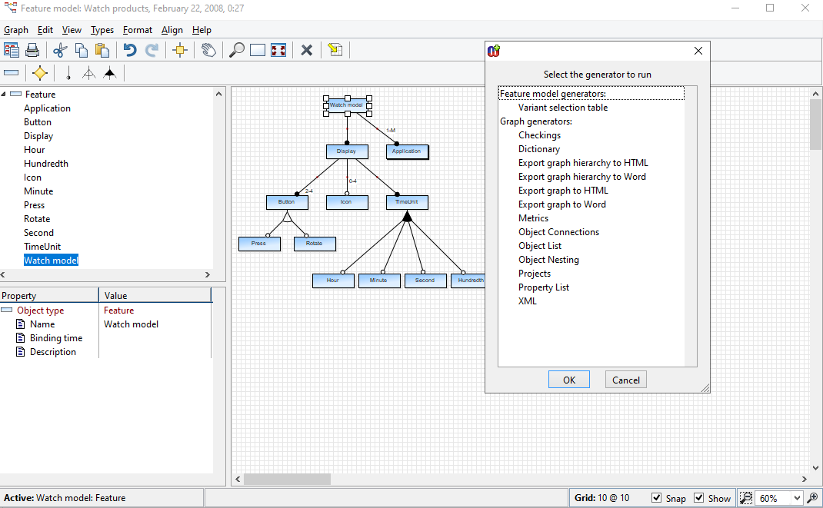Select the hand Pan tool
Screen dimensions: 823x508
pos(208,50)
